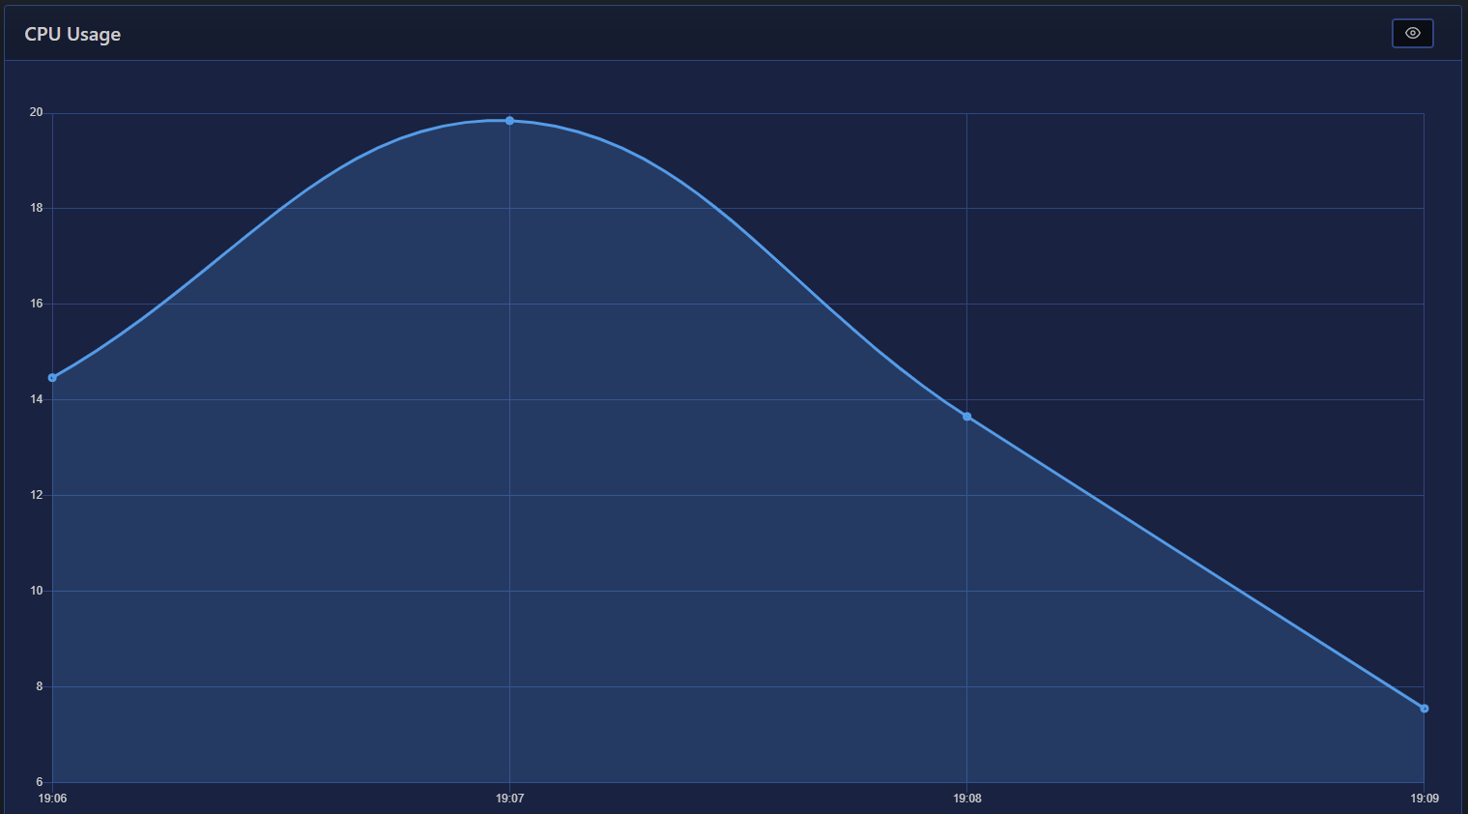Click the y-axis value 20
The height and width of the screenshot is (814, 1468).
tap(37, 112)
